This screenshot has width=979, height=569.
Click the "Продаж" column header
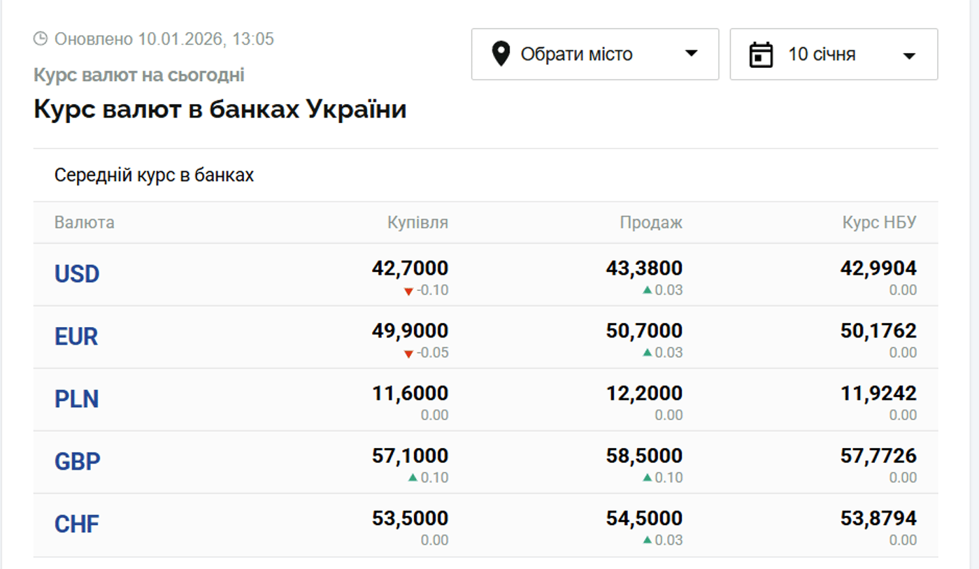click(x=651, y=223)
